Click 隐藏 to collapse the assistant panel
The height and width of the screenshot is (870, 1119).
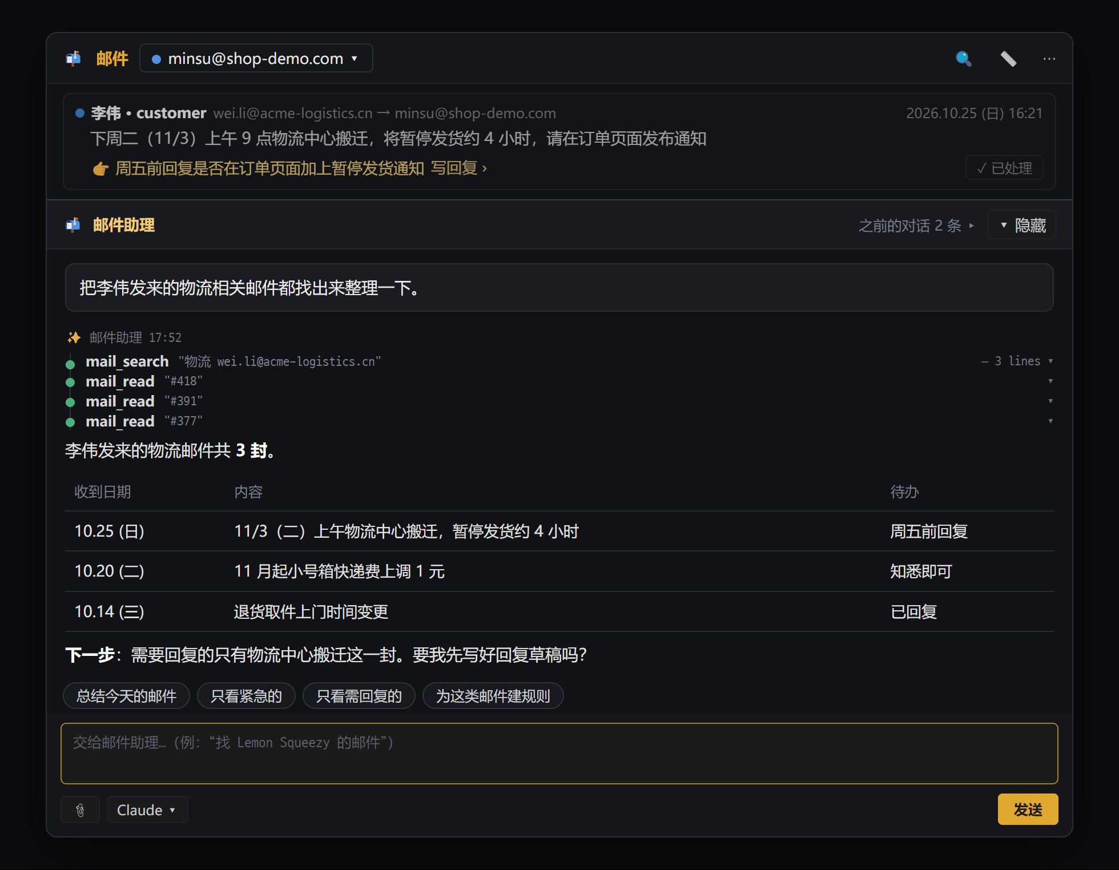click(1022, 225)
